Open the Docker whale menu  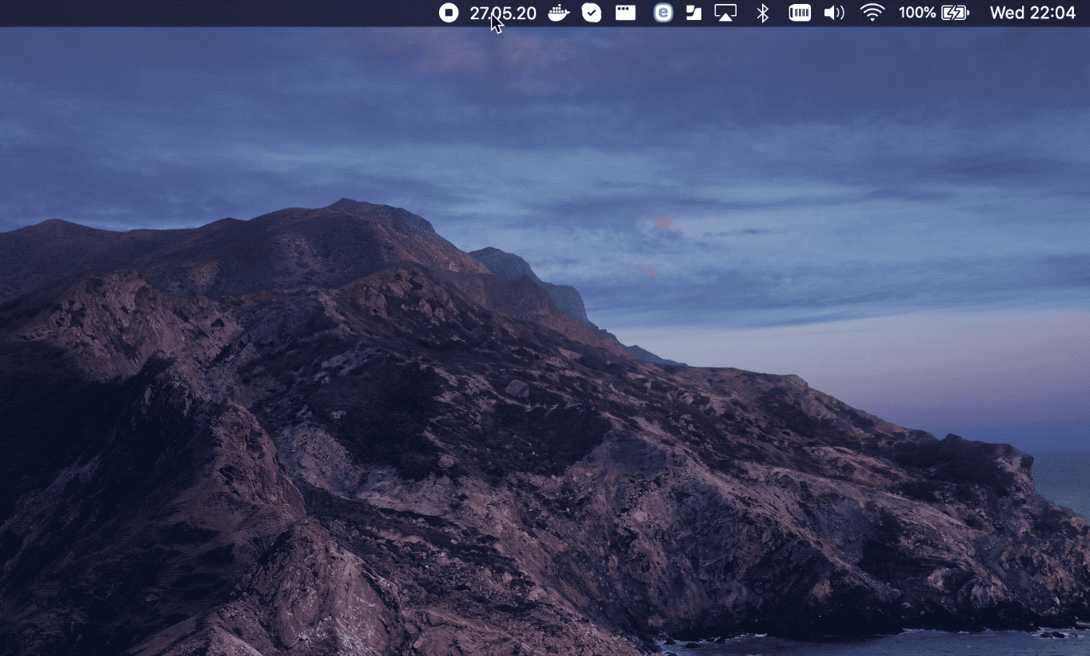tap(558, 13)
